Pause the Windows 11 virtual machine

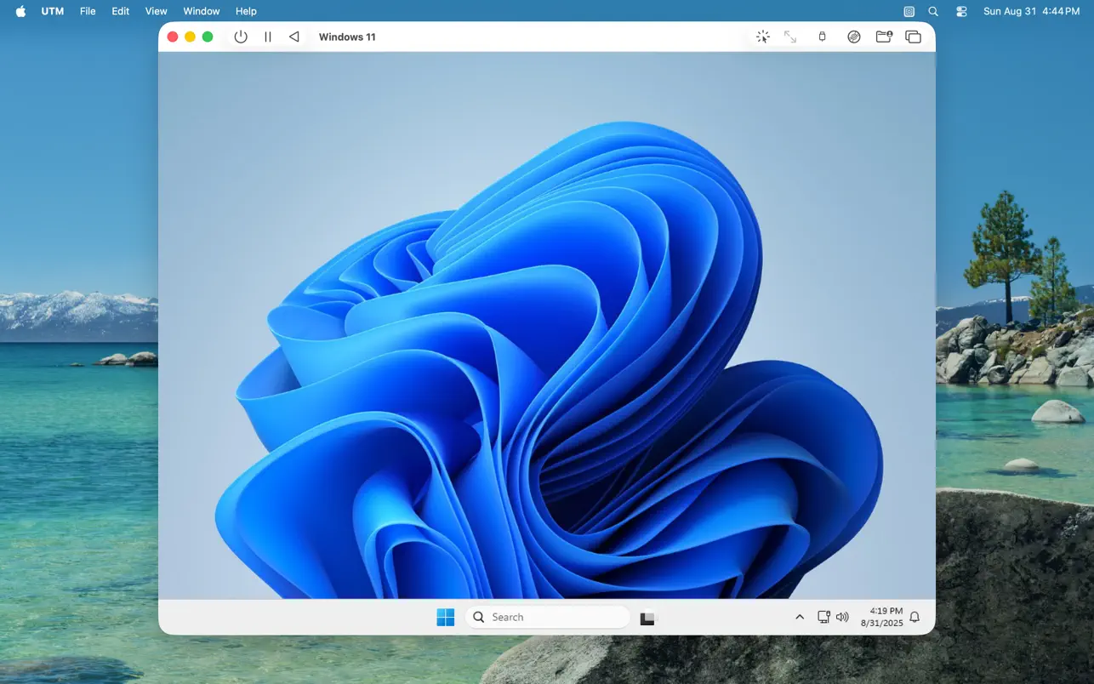[267, 37]
